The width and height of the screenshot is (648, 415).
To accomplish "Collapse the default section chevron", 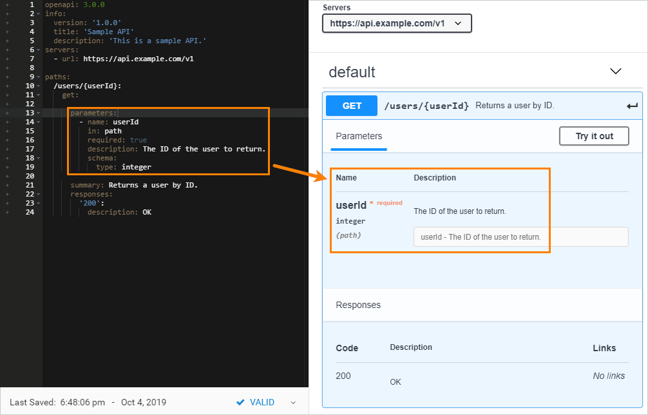I will 615,72.
